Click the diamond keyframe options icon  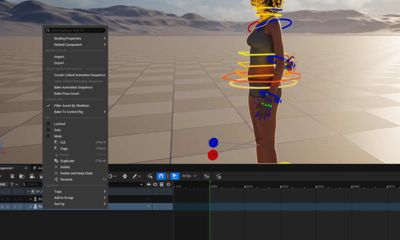[x=111, y=176]
